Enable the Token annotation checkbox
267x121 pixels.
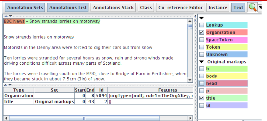(202, 47)
